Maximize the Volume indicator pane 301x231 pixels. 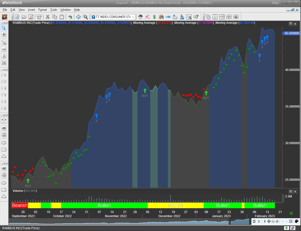(291, 192)
